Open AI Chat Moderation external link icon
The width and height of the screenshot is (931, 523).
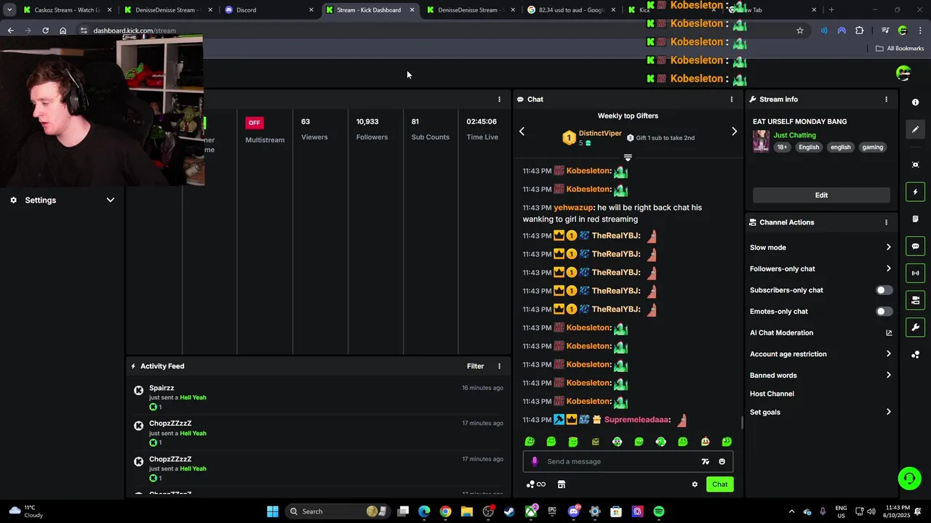click(889, 333)
